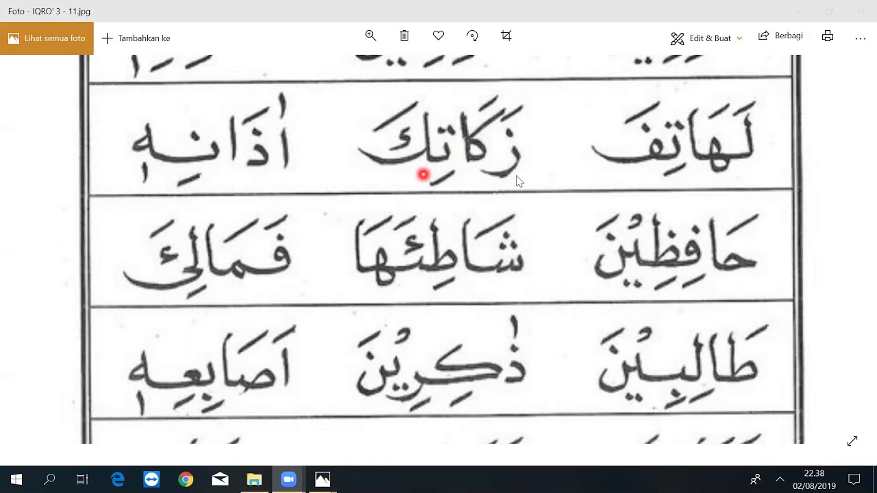
Task: Open Windows search in taskbar
Action: tap(49, 479)
